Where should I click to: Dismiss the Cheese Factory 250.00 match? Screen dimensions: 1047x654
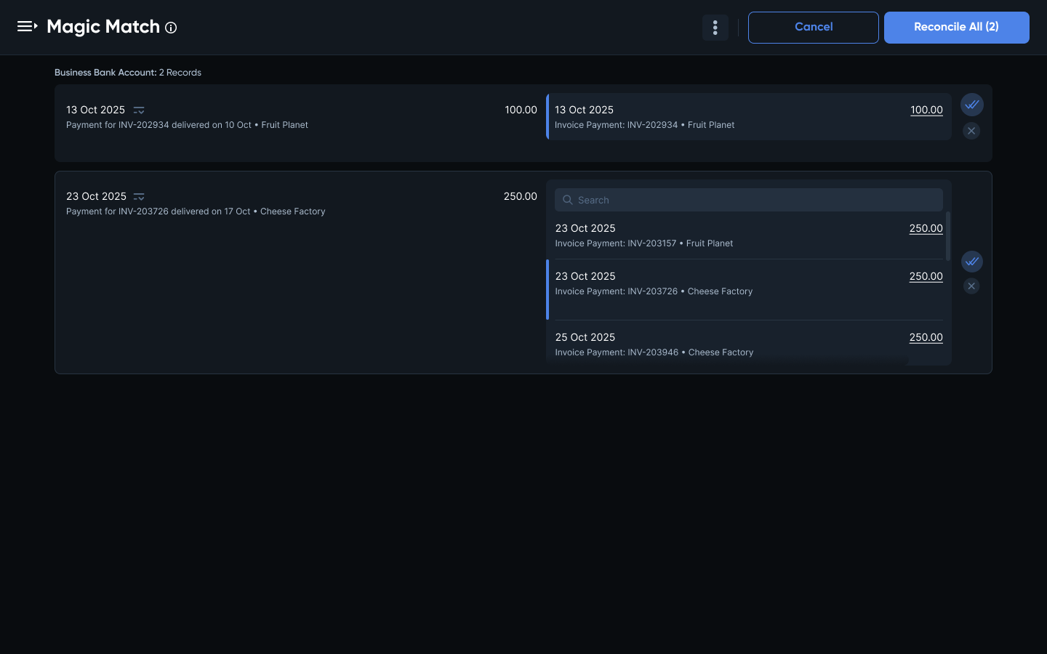click(971, 286)
